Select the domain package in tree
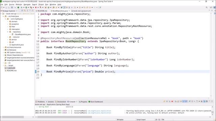Screen dimensions: 216x121 pos(14,22)
